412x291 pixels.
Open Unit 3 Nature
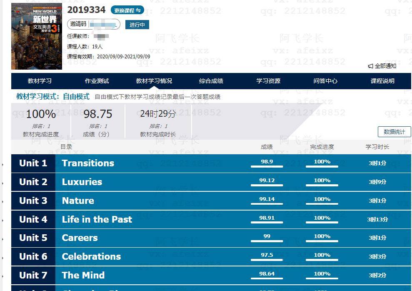pyautogui.click(x=77, y=201)
